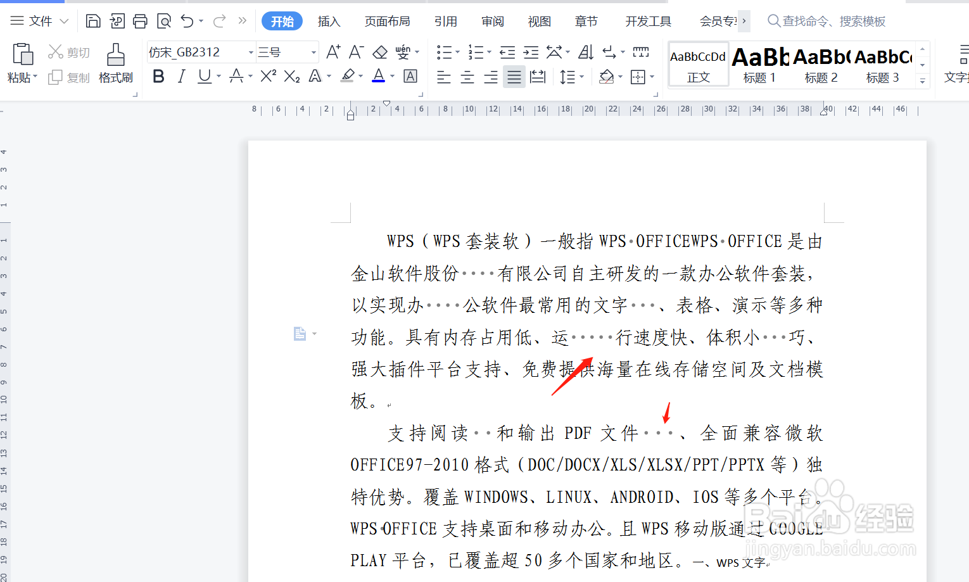Expand more quick access tools (»)
The height and width of the screenshot is (582, 969).
[243, 21]
